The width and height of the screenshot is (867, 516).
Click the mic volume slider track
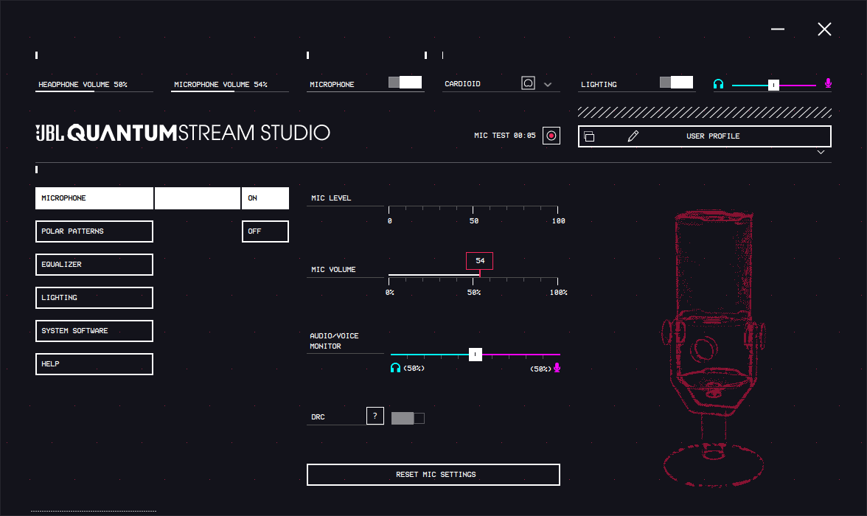pyautogui.click(x=473, y=275)
